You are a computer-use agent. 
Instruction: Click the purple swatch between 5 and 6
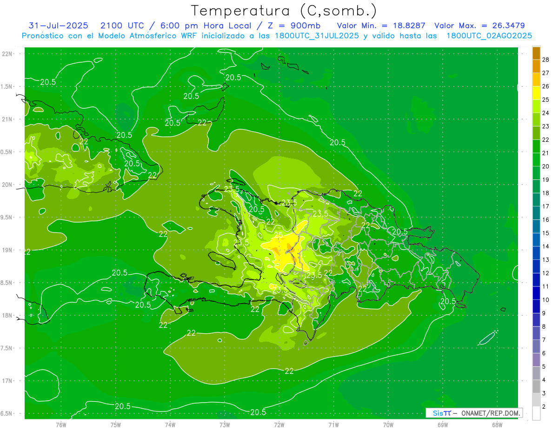536,360
